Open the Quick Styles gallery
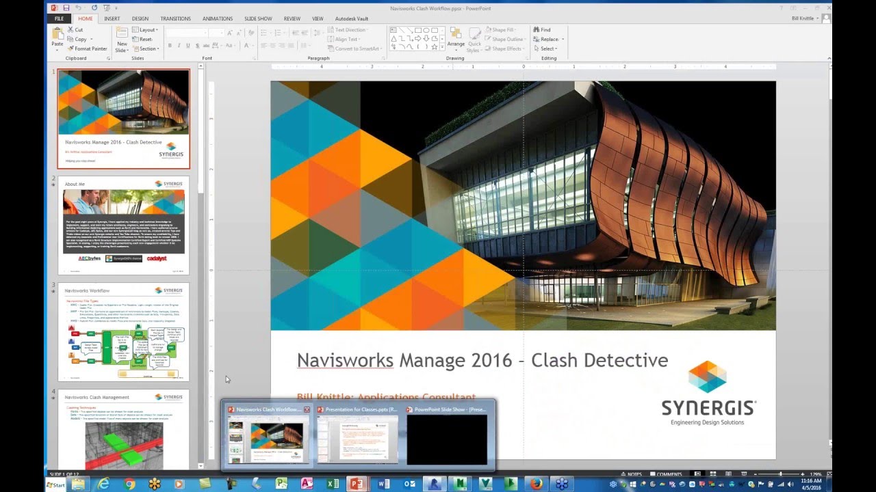Screen dimensions: 876x492 pyautogui.click(x=474, y=40)
